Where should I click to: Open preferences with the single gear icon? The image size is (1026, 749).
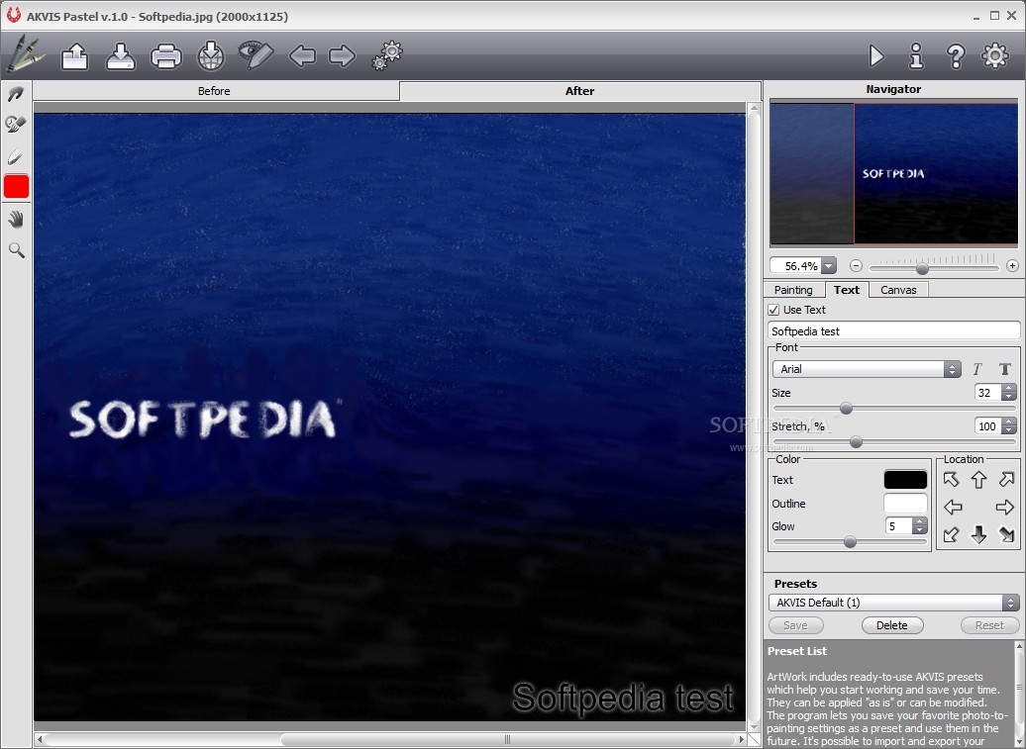pyautogui.click(x=995, y=55)
